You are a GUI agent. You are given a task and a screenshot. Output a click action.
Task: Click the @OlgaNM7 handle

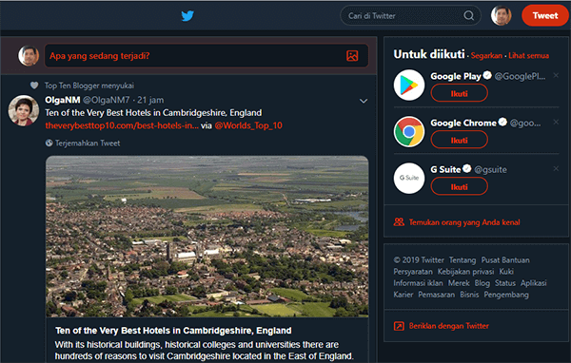coord(106,100)
